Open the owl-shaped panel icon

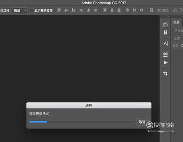click(x=165, y=33)
